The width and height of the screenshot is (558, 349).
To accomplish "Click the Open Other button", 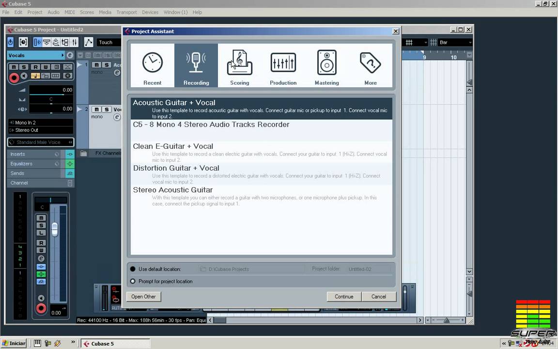I will point(143,297).
